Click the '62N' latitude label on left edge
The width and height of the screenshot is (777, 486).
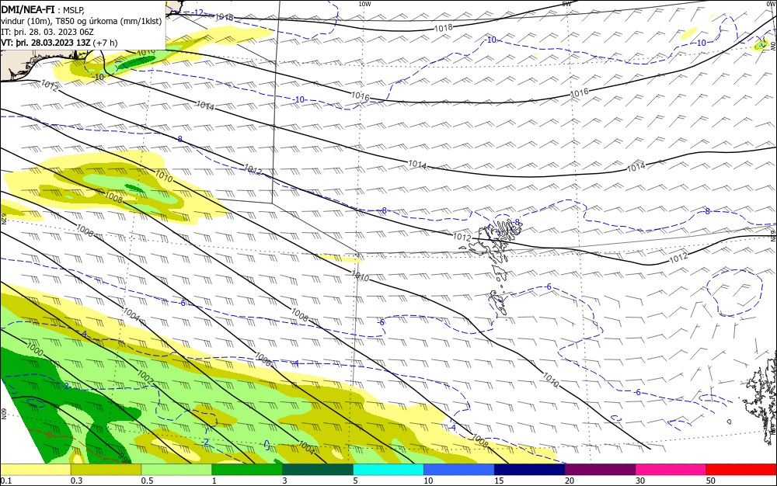point(4,219)
